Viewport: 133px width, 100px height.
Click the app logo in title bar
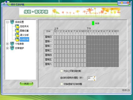[x=4, y=4]
